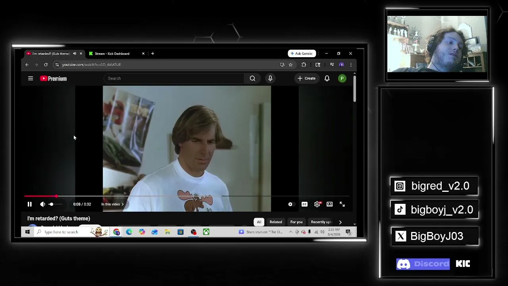The height and width of the screenshot is (286, 508).
Task: Expand the 'In this video' chapters
Action: [x=112, y=204]
